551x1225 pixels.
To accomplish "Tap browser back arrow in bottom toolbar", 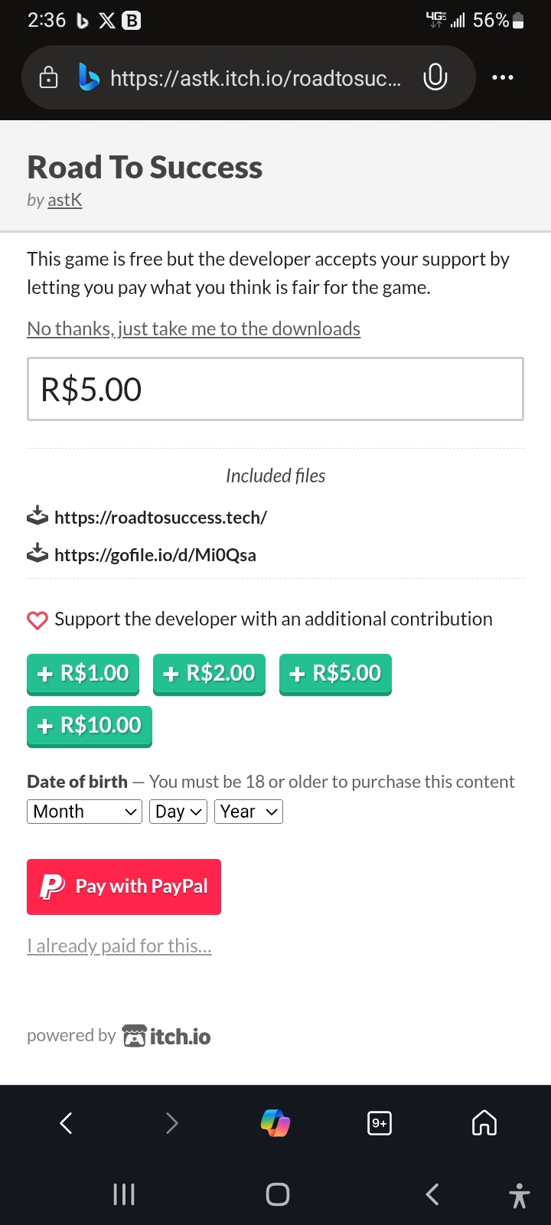I will click(x=67, y=1123).
